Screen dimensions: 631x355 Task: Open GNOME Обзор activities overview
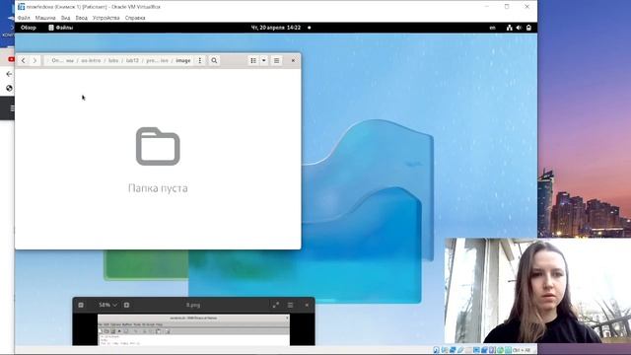[x=29, y=28]
